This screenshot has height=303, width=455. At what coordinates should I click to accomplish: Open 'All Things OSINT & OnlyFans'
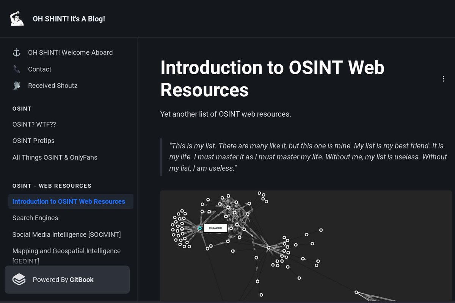(x=55, y=157)
